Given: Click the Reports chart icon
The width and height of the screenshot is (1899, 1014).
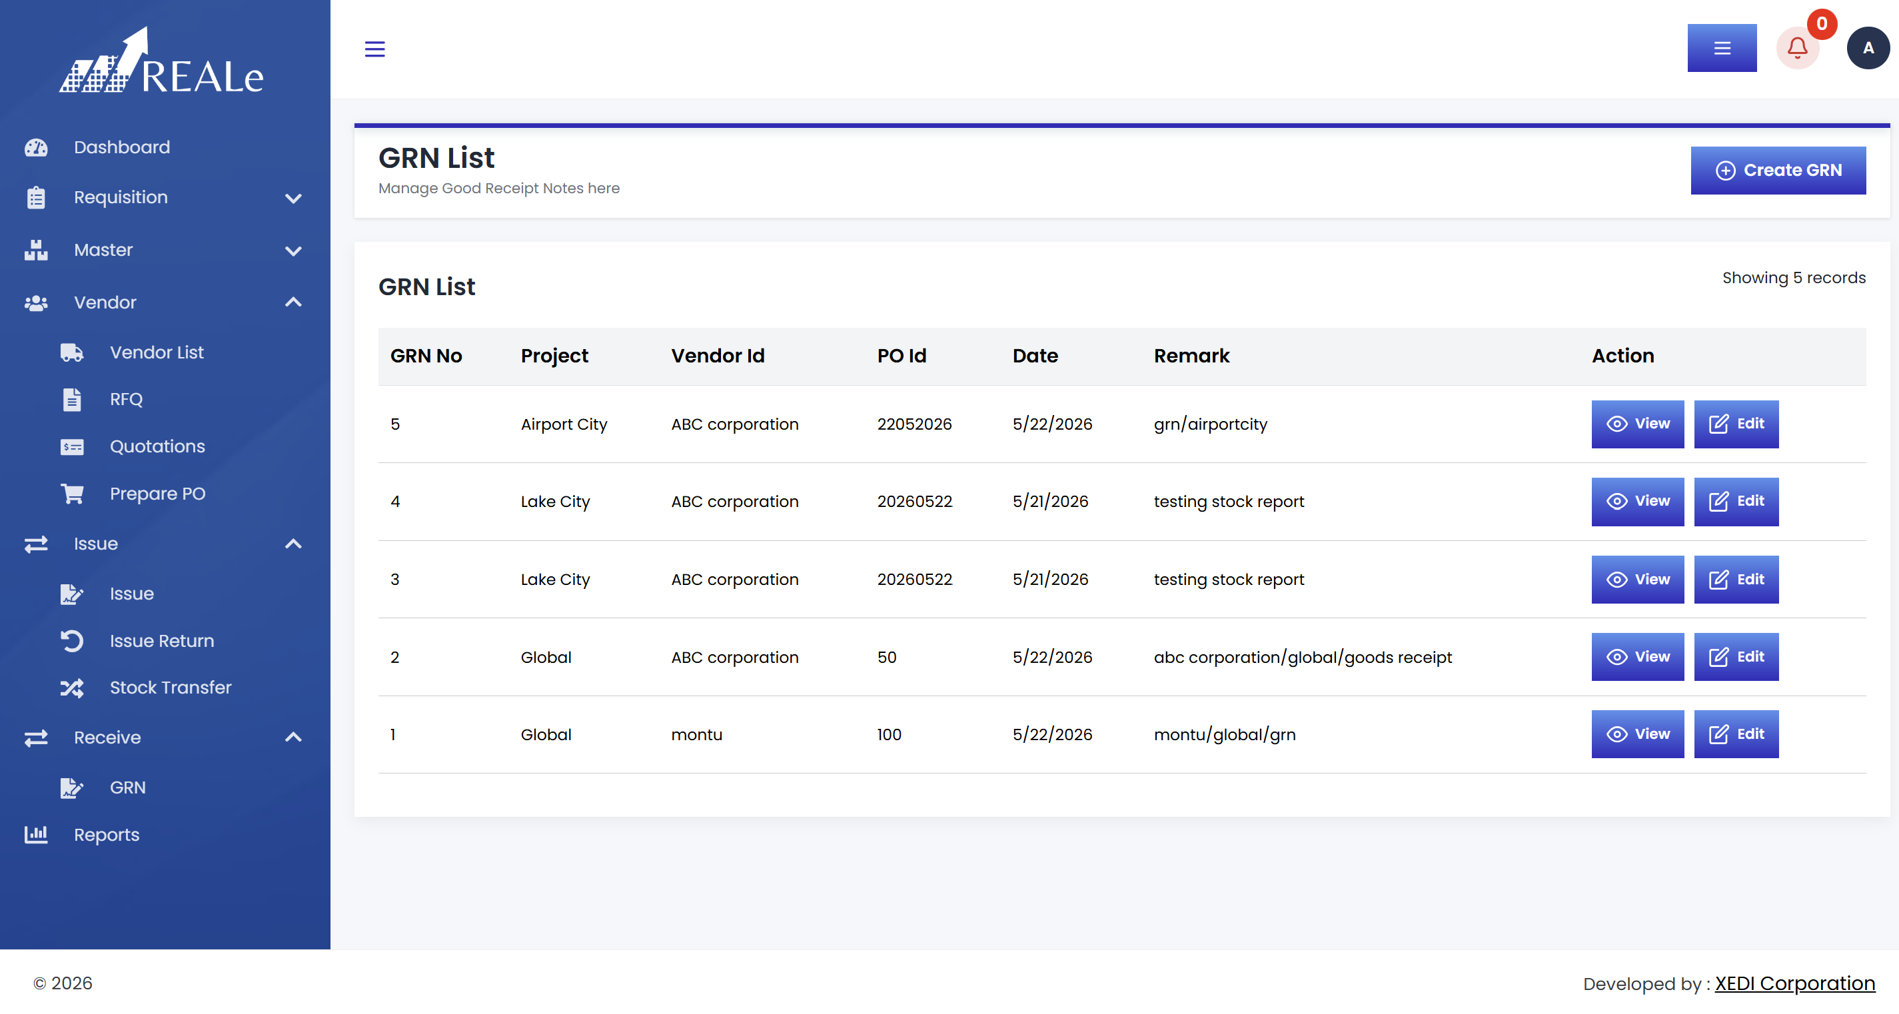Looking at the screenshot, I should click(x=35, y=834).
